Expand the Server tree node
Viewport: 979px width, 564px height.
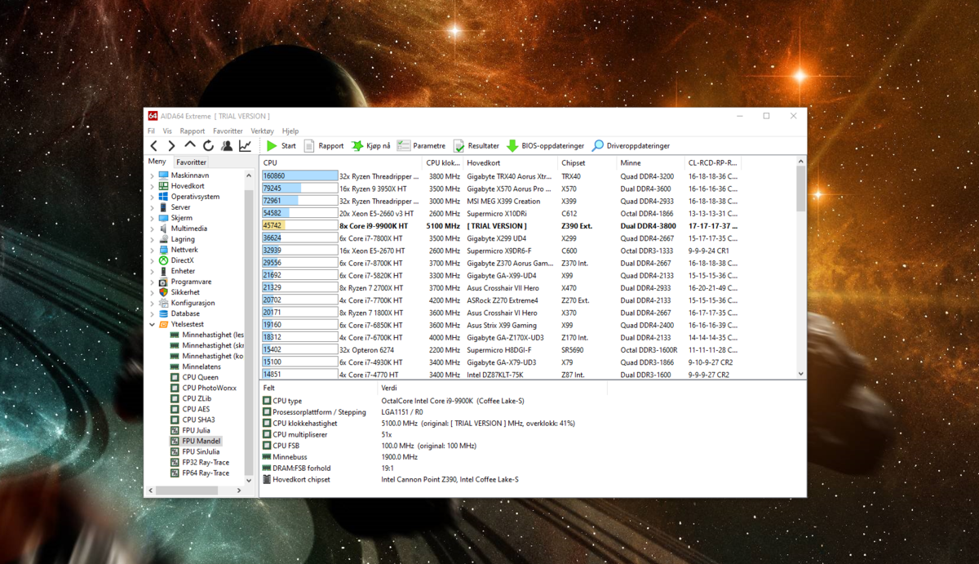(x=152, y=207)
